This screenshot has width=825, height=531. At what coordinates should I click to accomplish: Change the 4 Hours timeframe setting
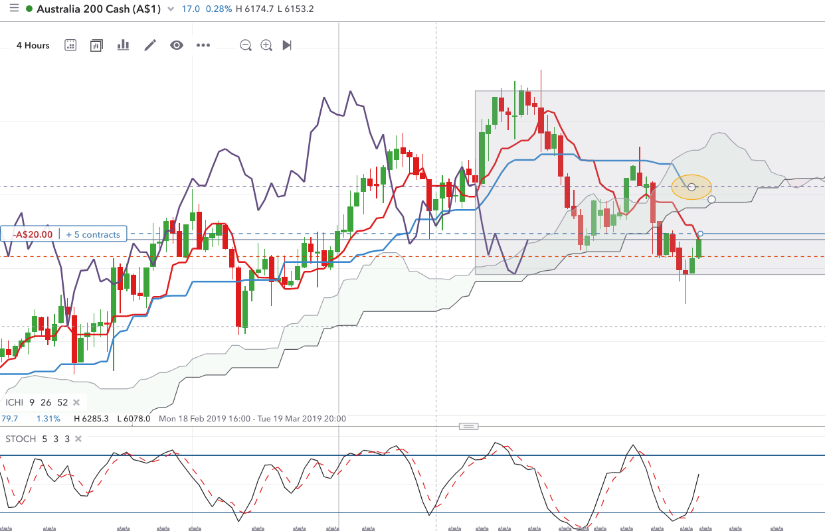pos(33,45)
